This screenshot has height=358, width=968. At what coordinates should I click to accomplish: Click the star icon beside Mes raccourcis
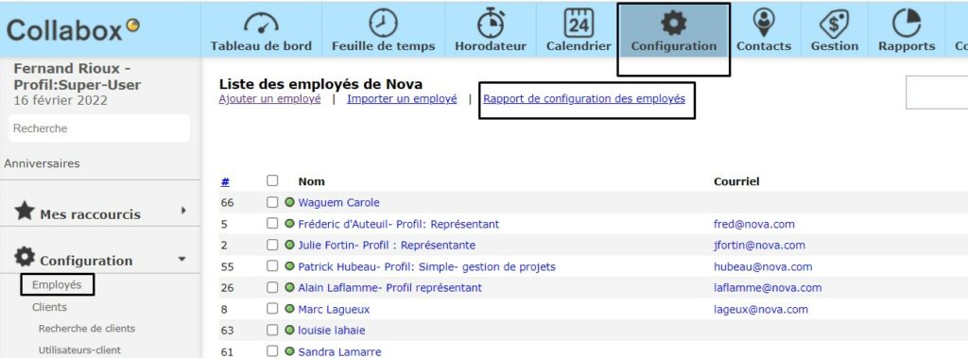click(24, 211)
